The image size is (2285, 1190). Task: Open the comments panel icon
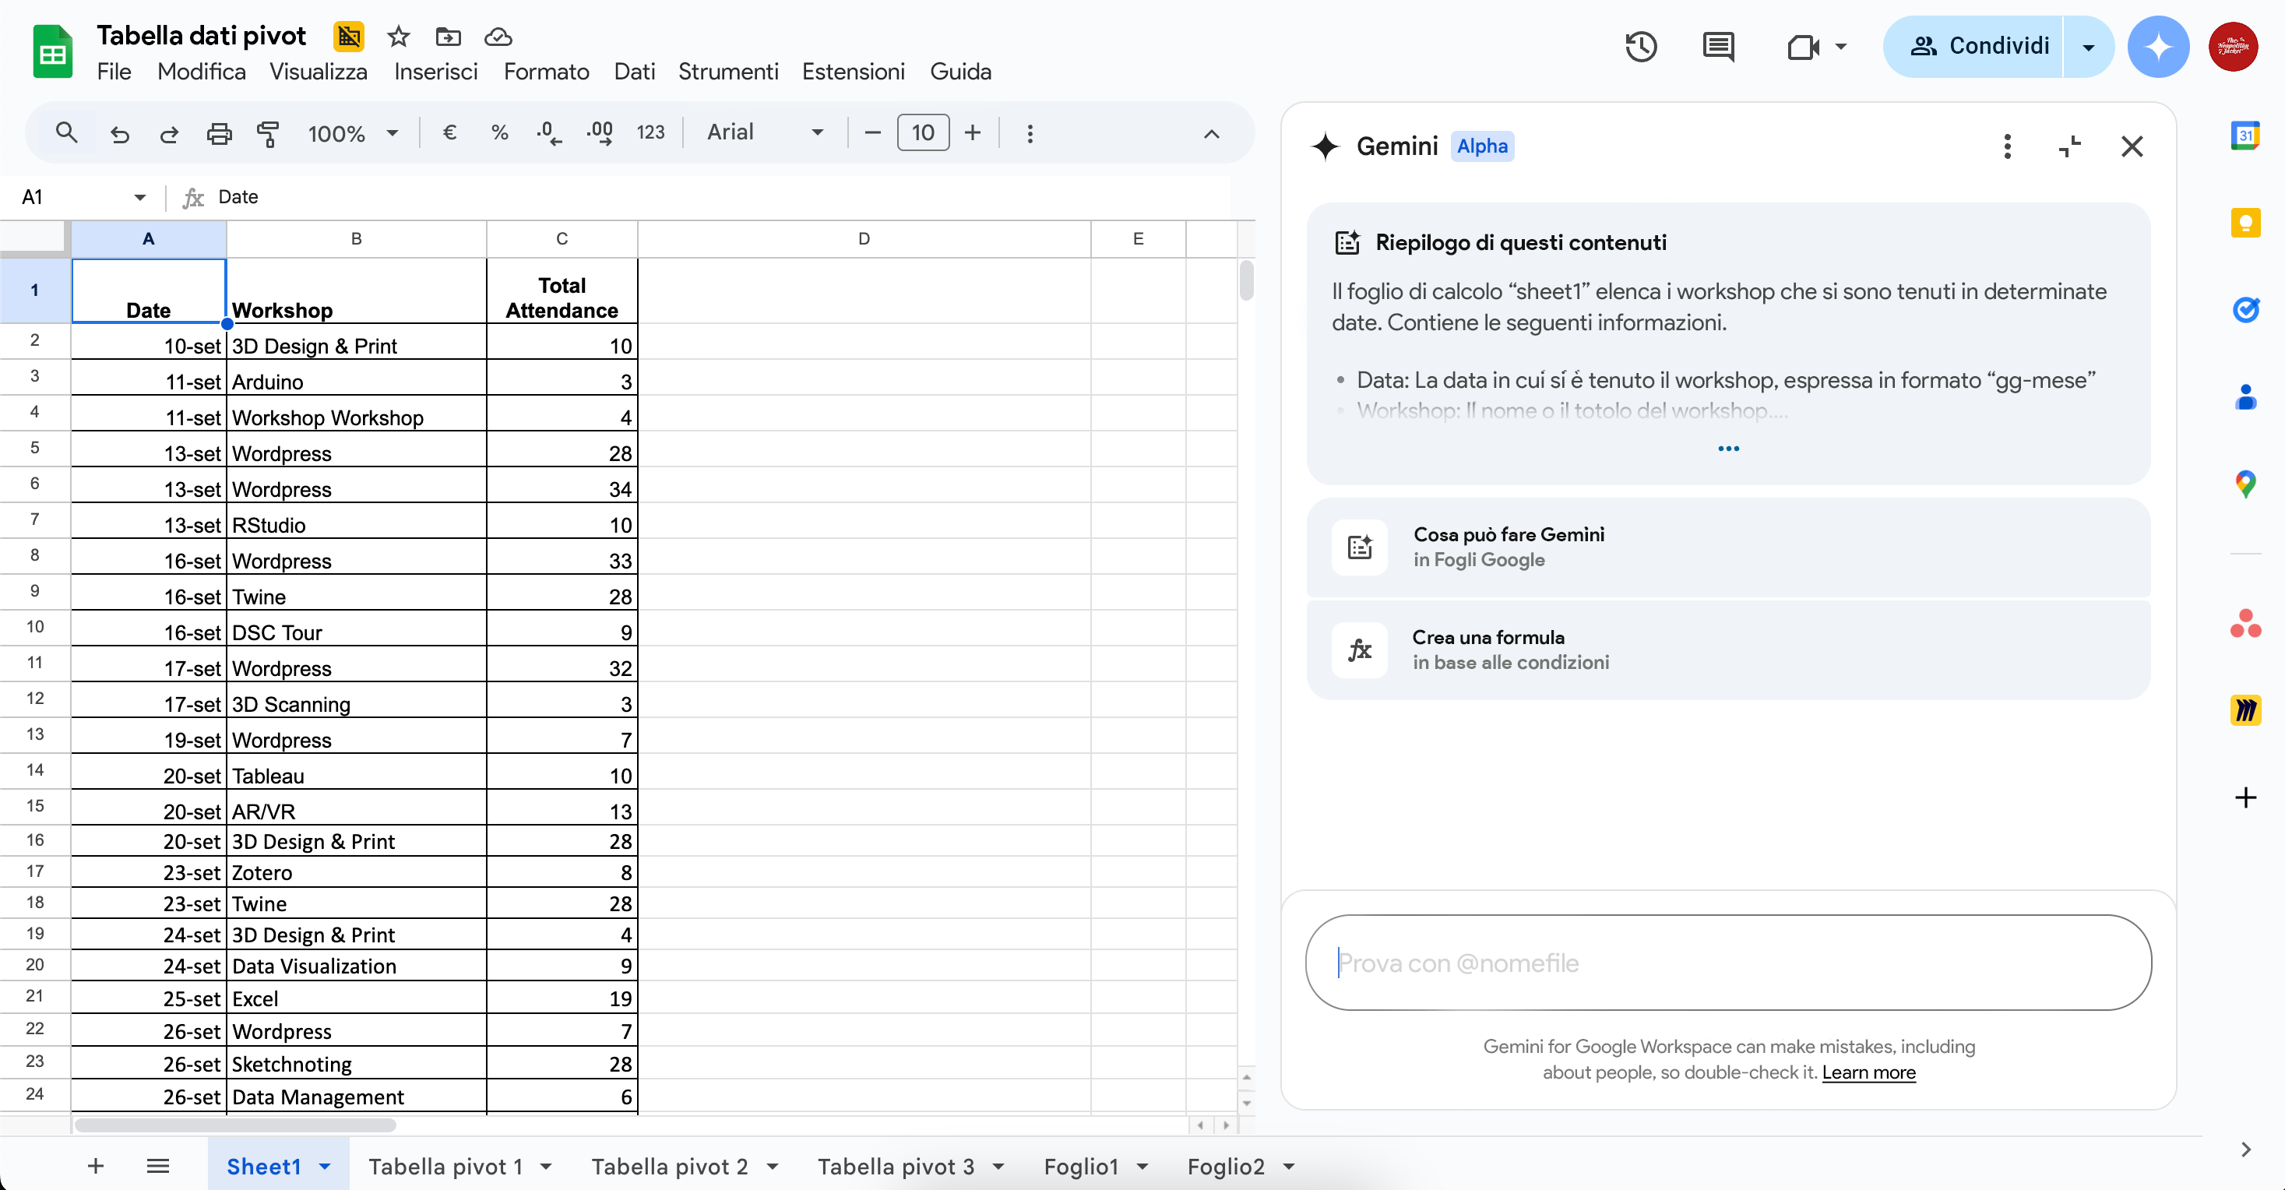pyautogui.click(x=1718, y=46)
